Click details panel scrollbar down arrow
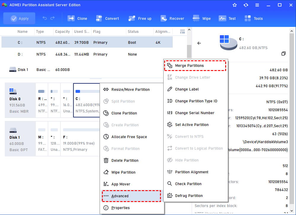Image resolution: width=296 pixels, height=215 pixels. tap(292, 211)
